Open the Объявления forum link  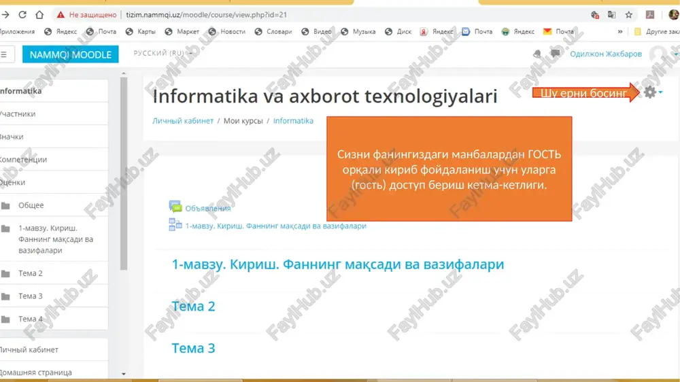coord(207,209)
